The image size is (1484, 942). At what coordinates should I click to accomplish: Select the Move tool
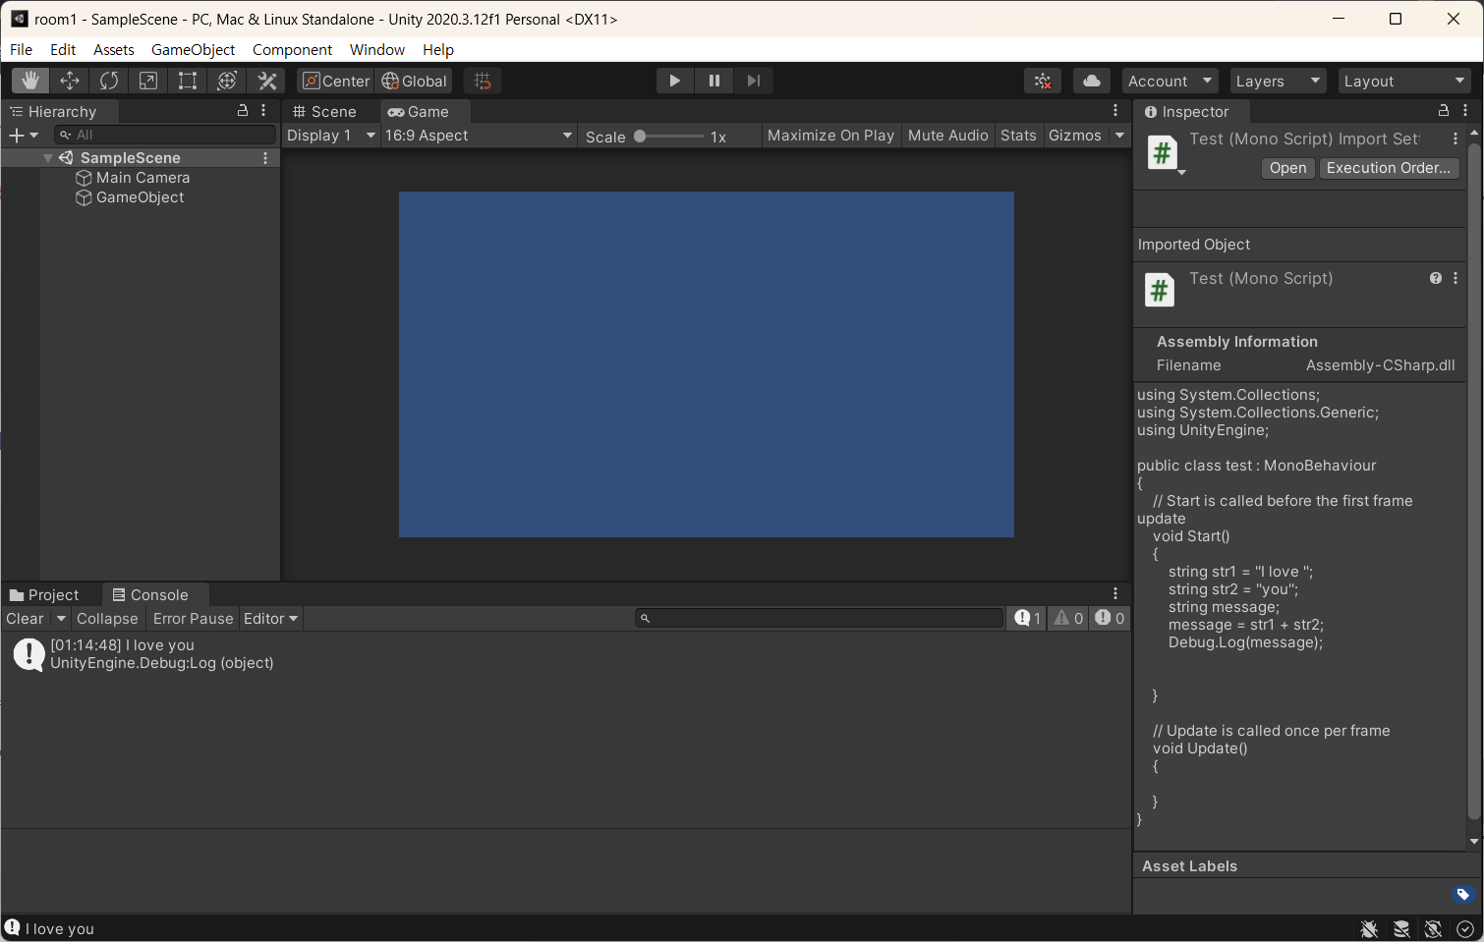pyautogui.click(x=70, y=81)
